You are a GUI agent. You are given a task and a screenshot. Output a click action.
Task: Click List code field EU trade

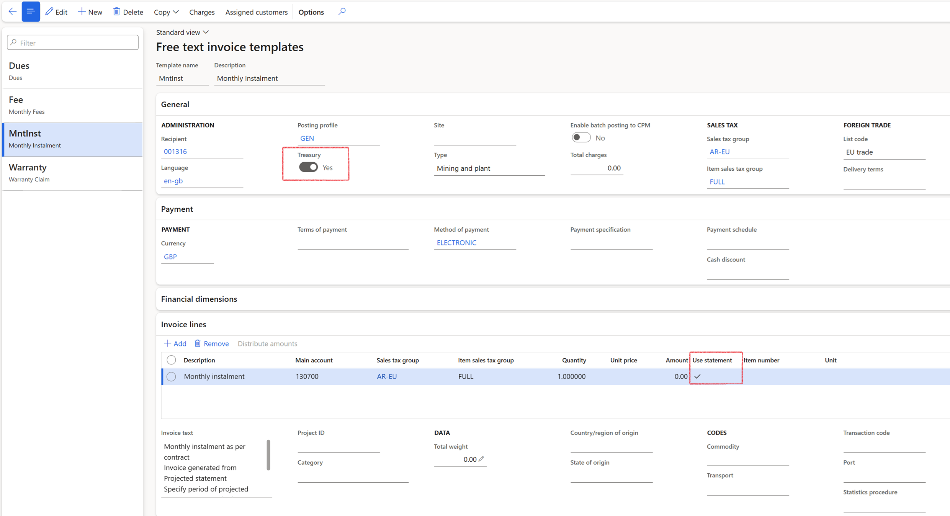[x=884, y=152]
